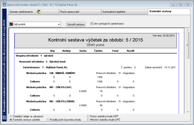Click the Tisk dne: 25.09.2015 text
Image resolution: width=194 pixels, height=125 pixels.
point(163,36)
